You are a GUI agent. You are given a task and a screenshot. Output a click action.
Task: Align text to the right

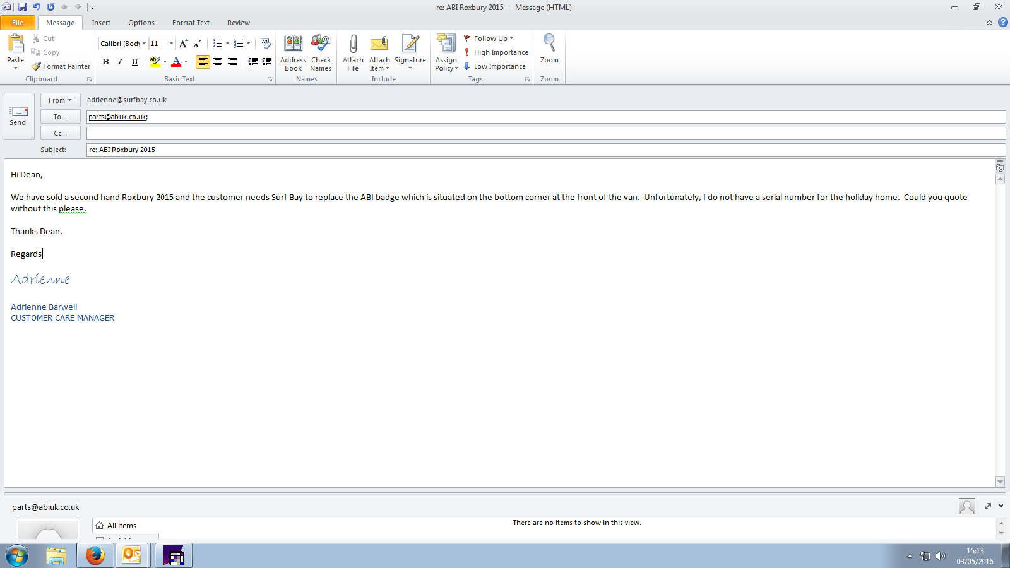coord(232,61)
